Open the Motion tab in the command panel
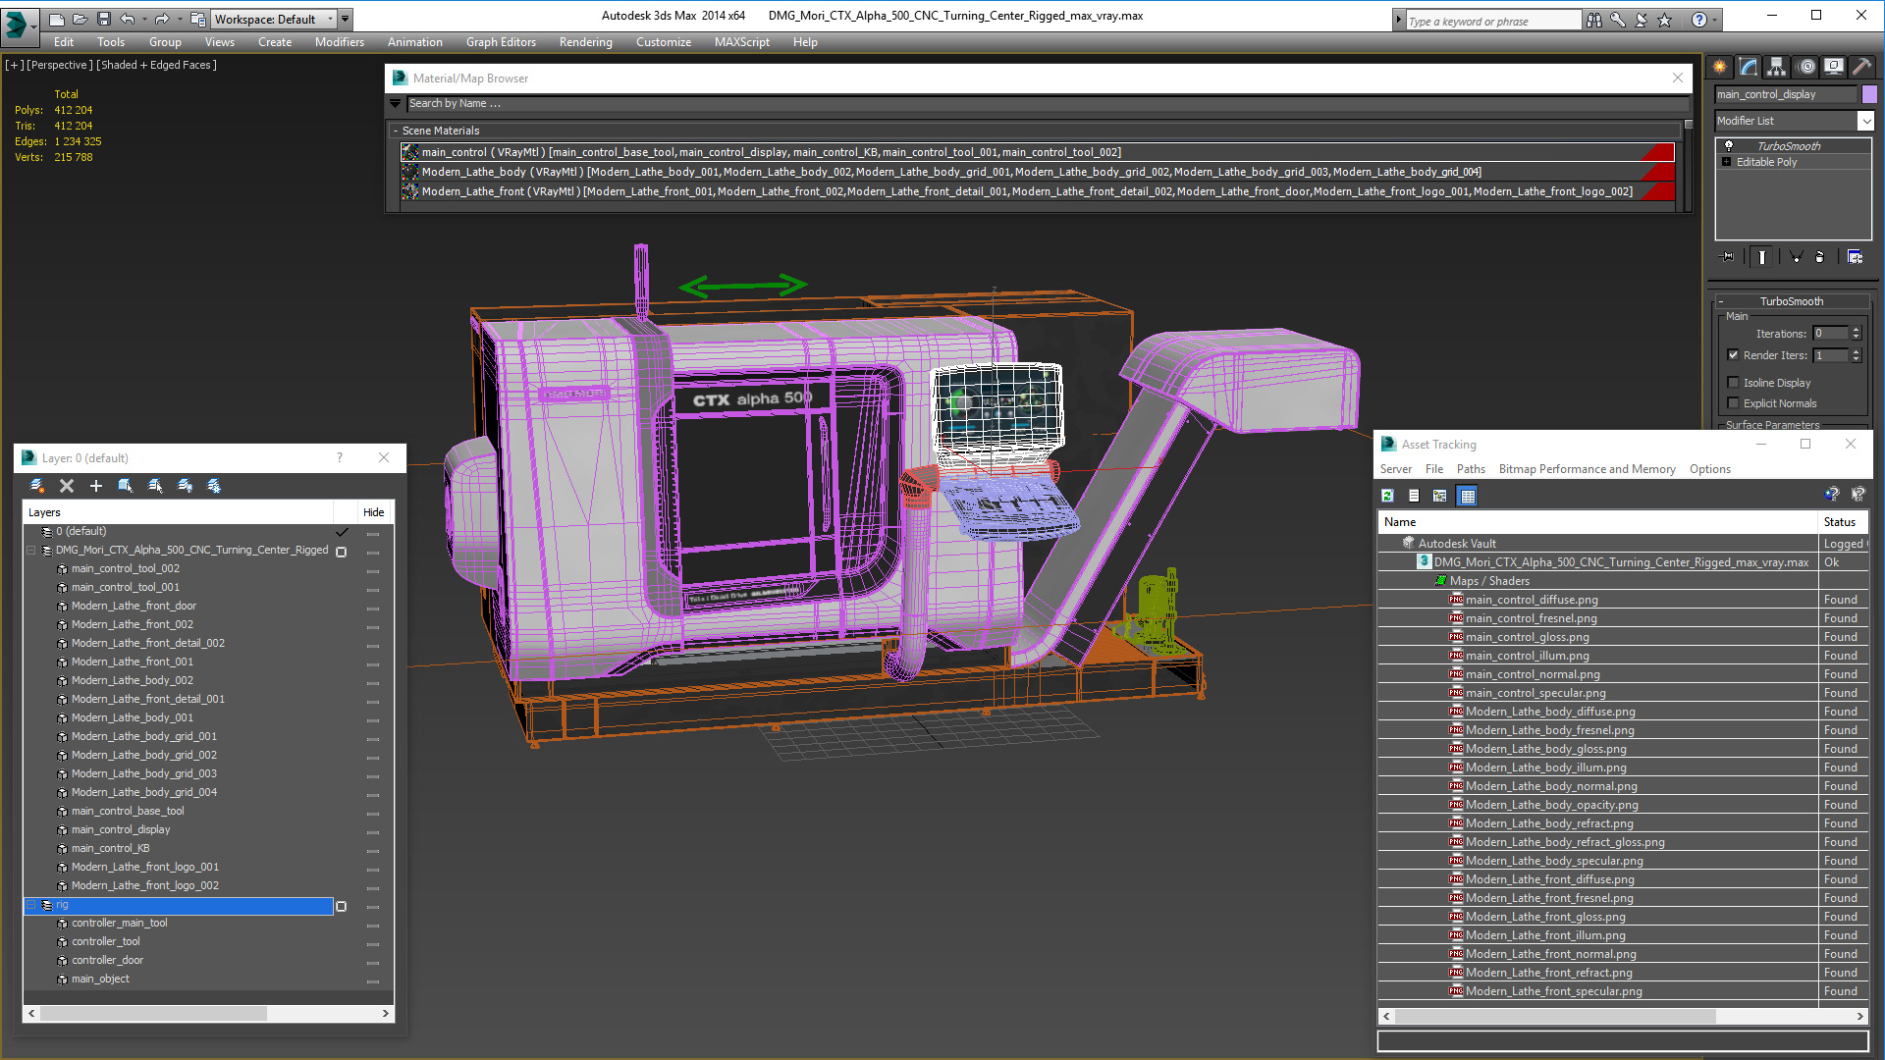This screenshot has width=1885, height=1060. click(1806, 67)
